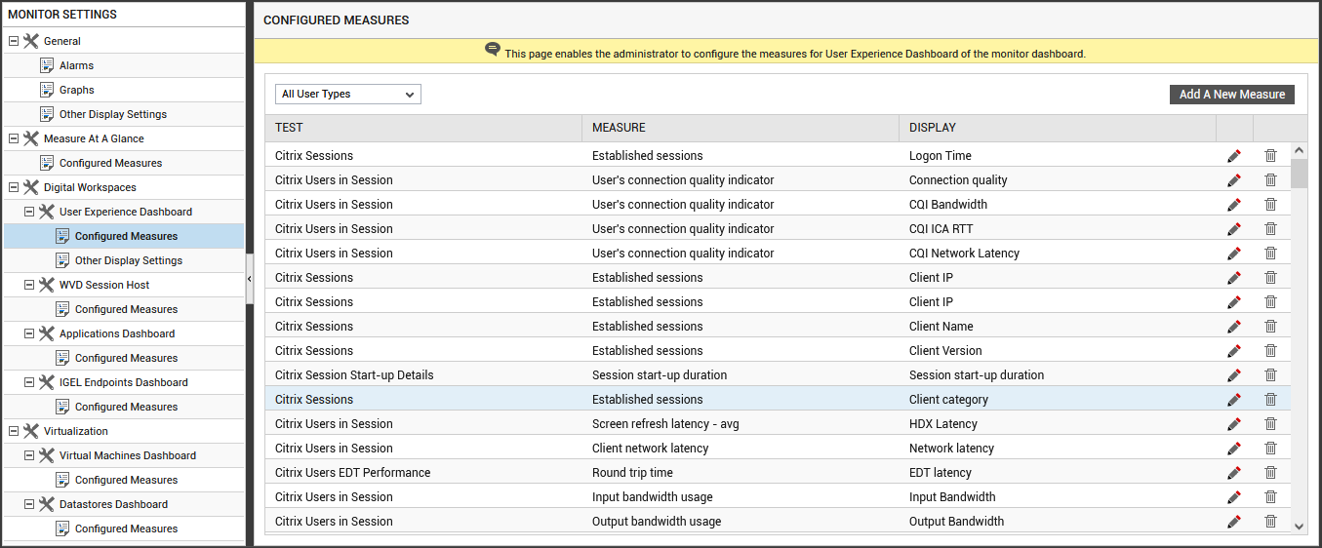Edit the CQI ICA RTT measure
The height and width of the screenshot is (548, 1322).
tap(1234, 228)
